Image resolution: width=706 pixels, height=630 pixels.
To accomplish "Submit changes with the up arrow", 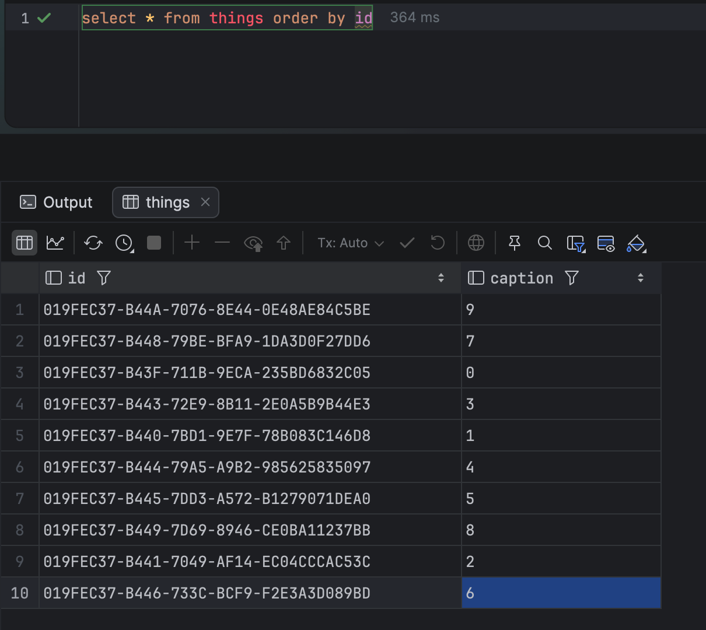I will [284, 243].
